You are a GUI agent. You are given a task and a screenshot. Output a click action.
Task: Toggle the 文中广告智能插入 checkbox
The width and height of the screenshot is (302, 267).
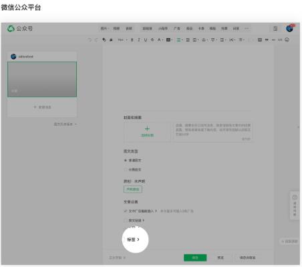click(126, 211)
